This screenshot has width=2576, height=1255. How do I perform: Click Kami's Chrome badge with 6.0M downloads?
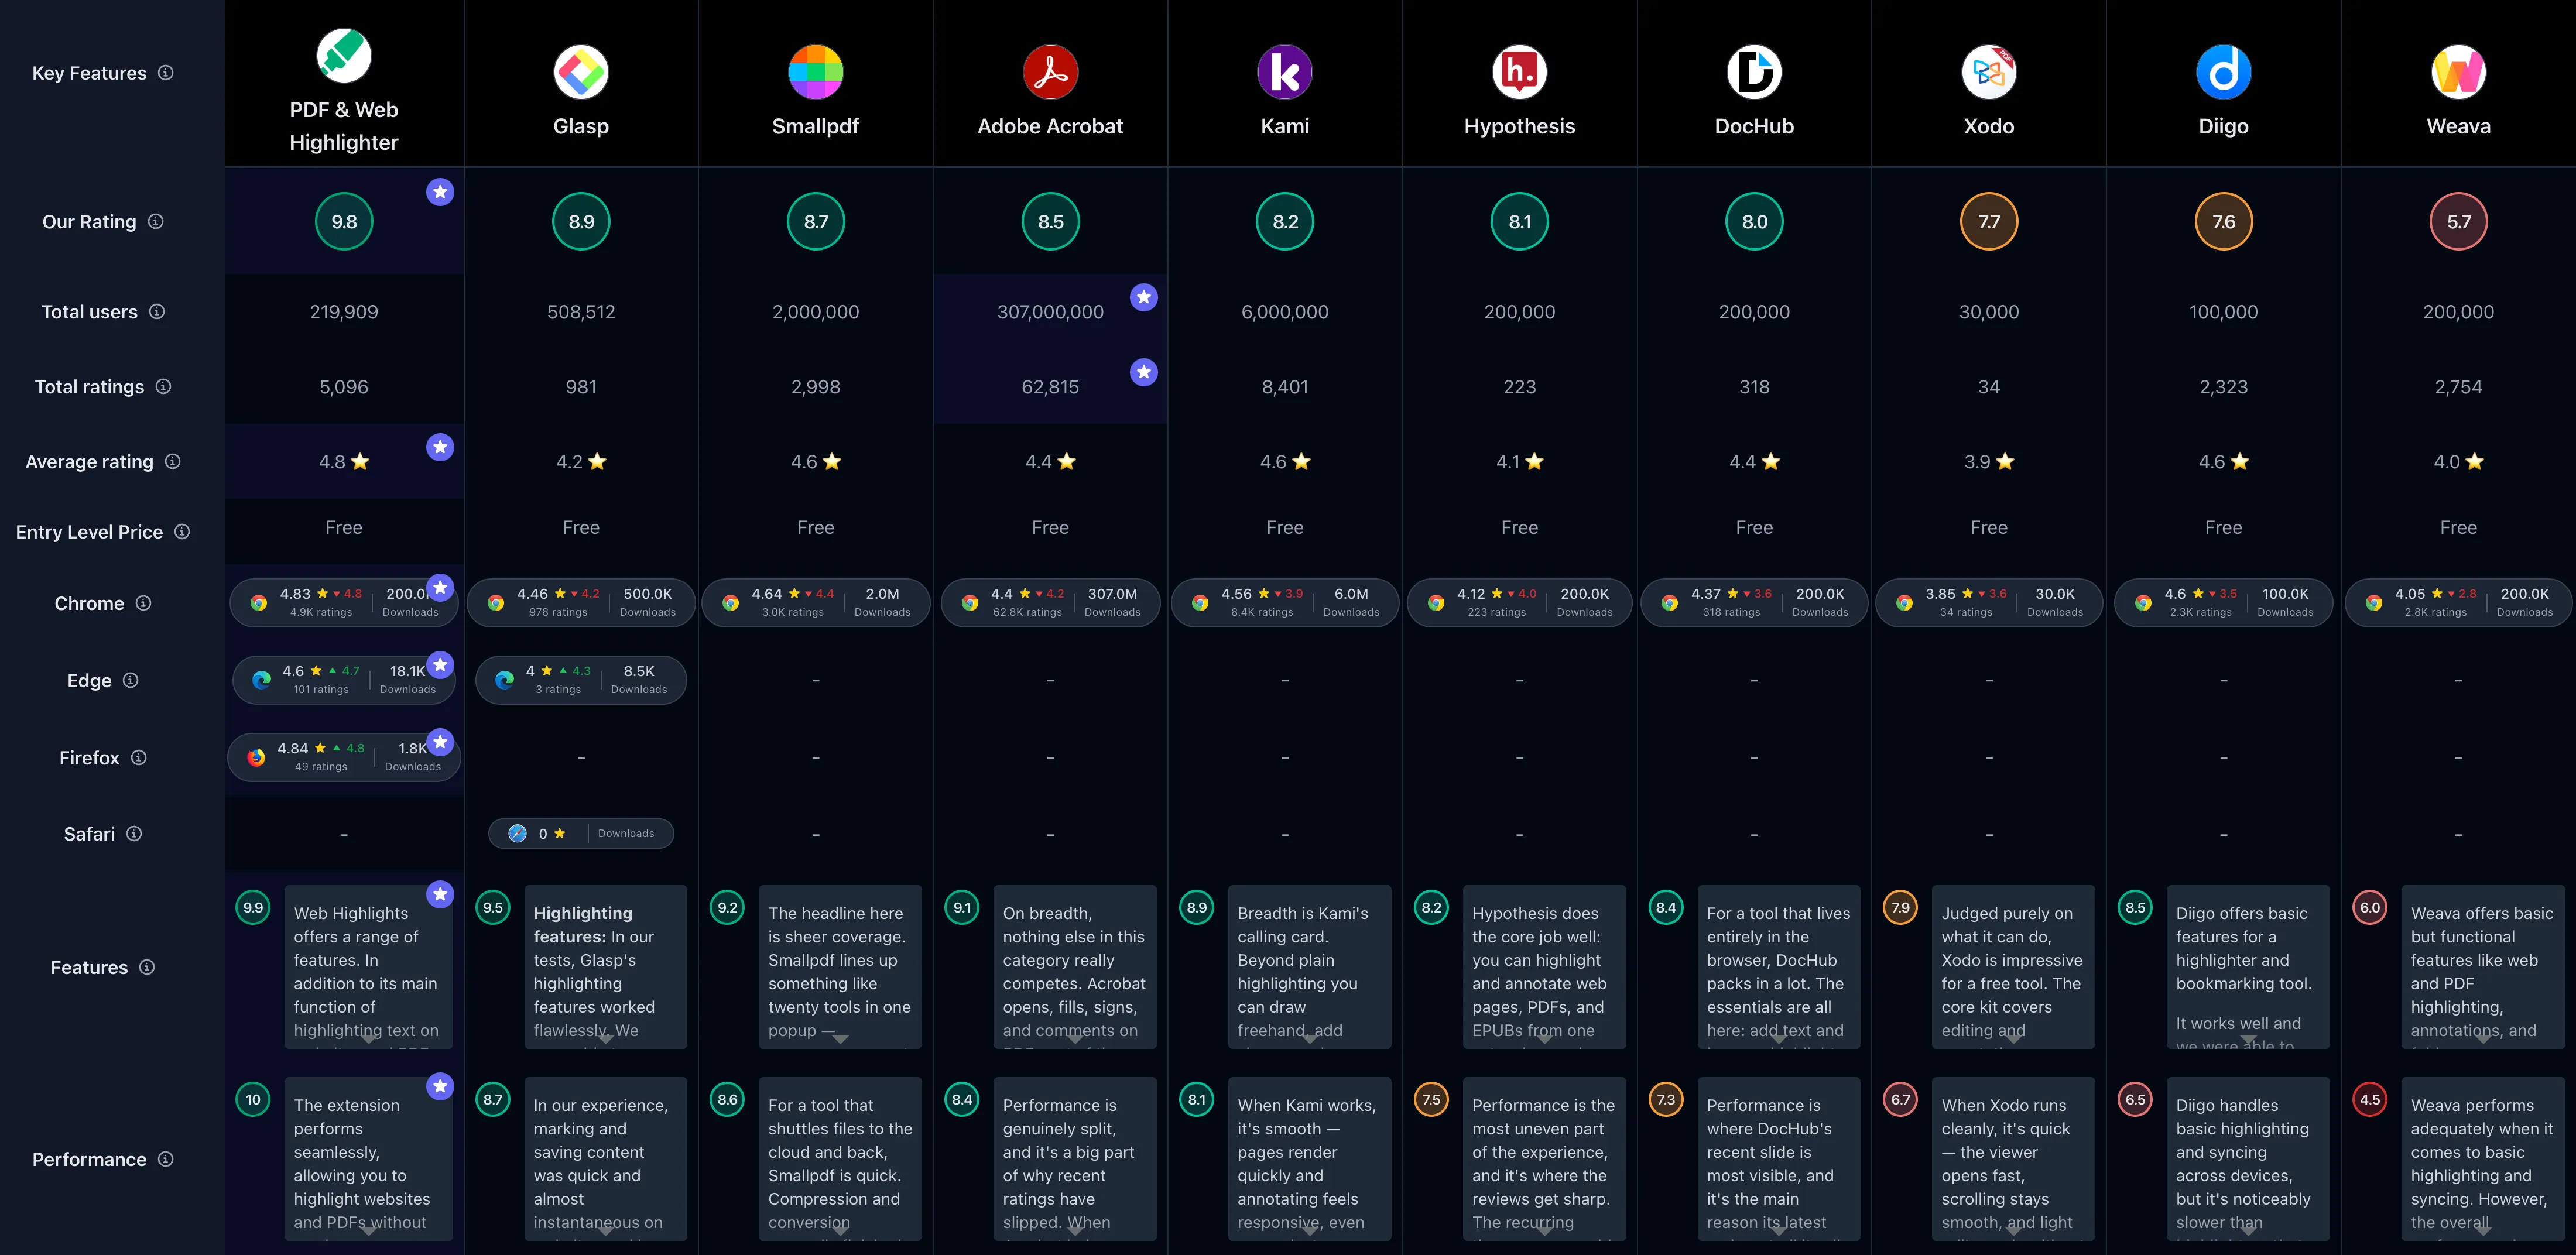pos(1285,603)
